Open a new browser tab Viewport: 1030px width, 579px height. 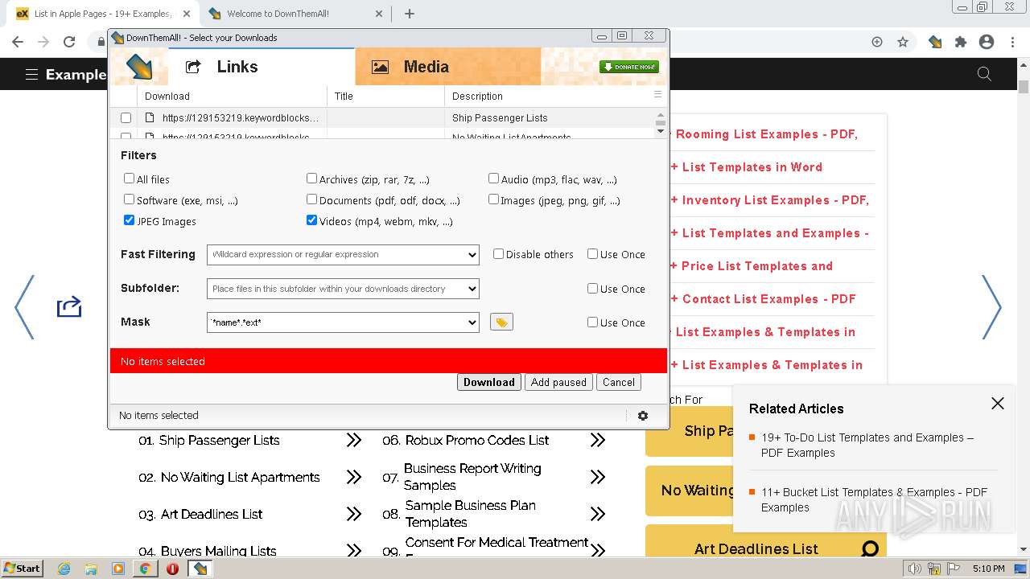pyautogui.click(x=410, y=14)
